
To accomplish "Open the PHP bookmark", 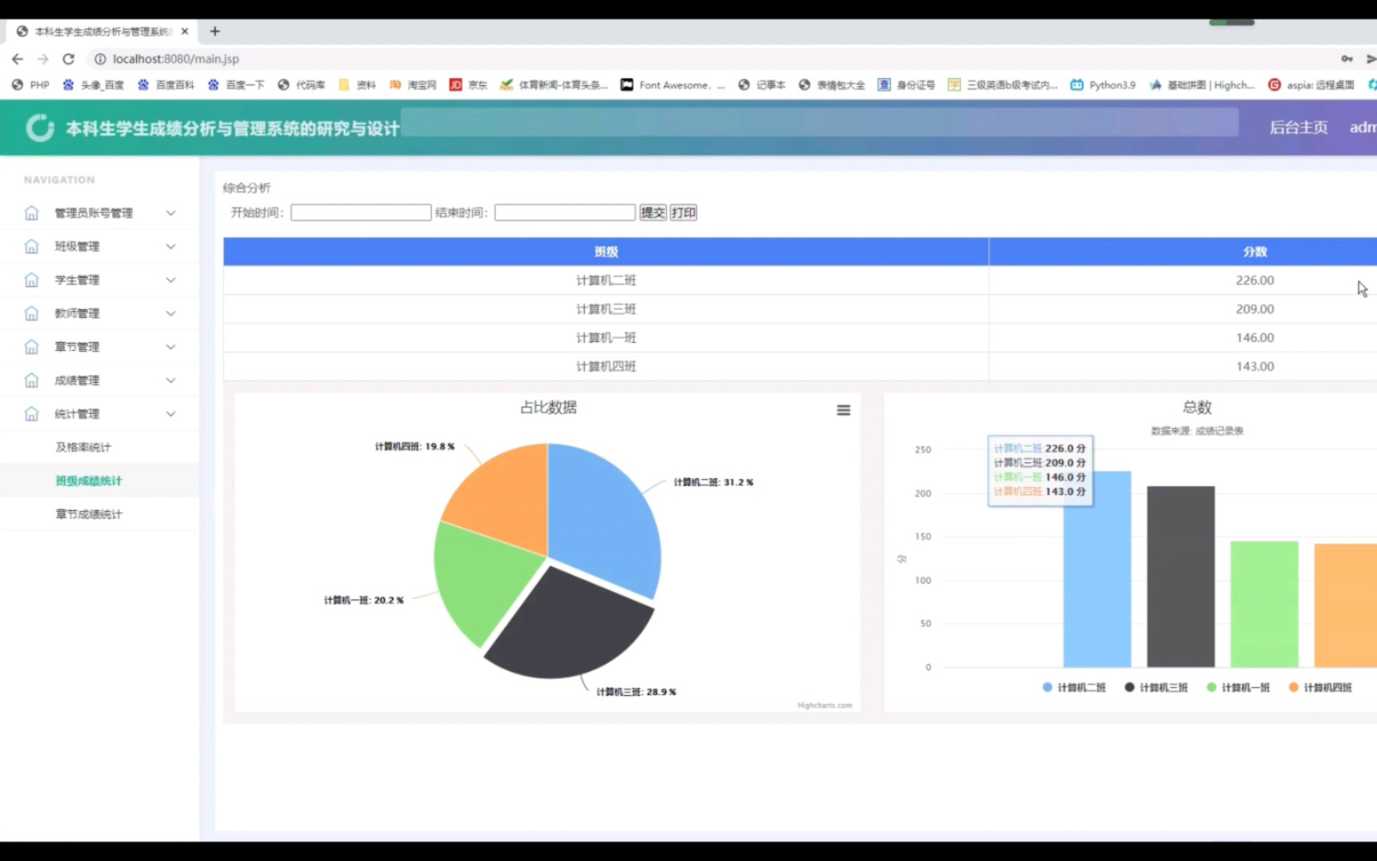I will tap(30, 85).
